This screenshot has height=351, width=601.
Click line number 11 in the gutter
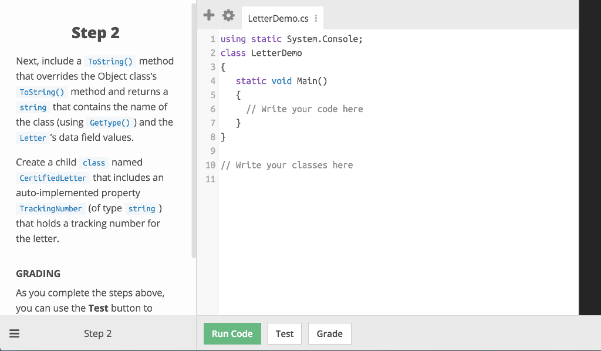tap(211, 179)
